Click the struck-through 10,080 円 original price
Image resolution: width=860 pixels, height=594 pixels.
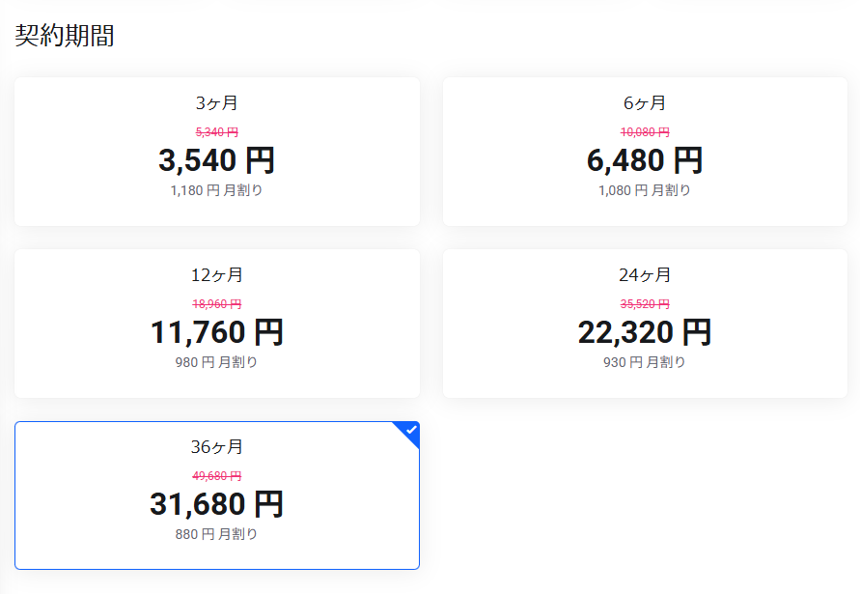[x=644, y=132]
